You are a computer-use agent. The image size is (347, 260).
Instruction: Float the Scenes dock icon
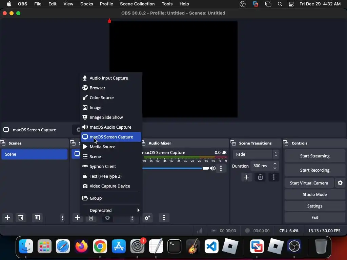(3, 143)
